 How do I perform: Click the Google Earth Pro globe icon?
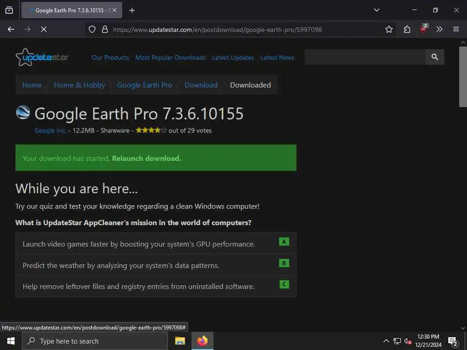pyautogui.click(x=23, y=113)
